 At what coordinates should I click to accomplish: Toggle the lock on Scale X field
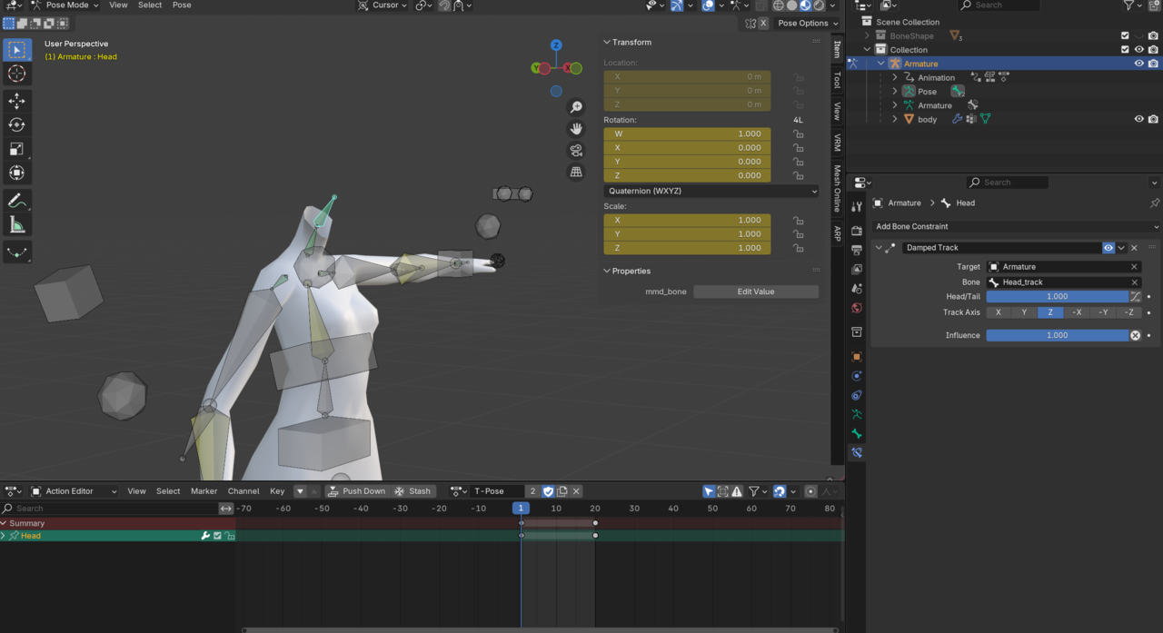[x=798, y=221]
